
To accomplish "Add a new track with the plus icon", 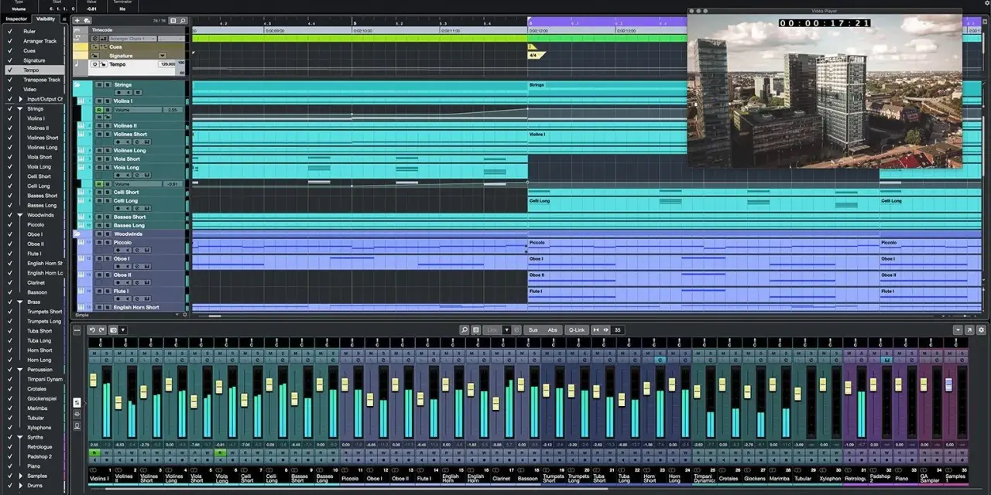I will tap(77, 21).
